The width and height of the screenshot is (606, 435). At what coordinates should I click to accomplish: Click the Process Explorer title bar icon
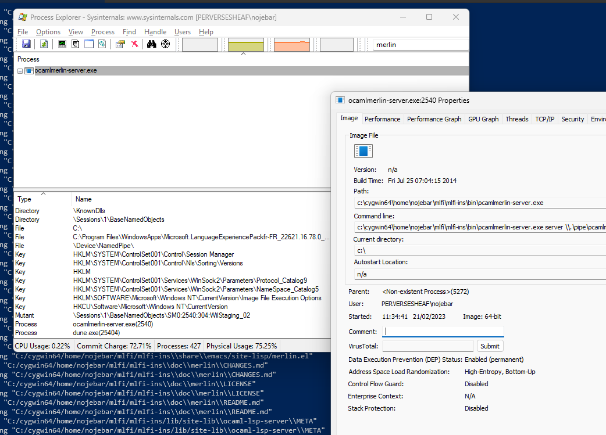(x=23, y=17)
